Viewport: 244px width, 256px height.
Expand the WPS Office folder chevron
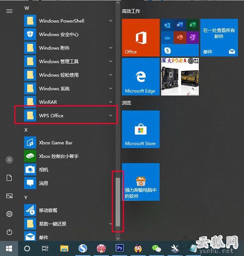pyautogui.click(x=111, y=115)
